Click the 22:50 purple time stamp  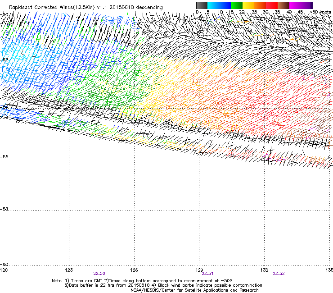click(x=99, y=274)
